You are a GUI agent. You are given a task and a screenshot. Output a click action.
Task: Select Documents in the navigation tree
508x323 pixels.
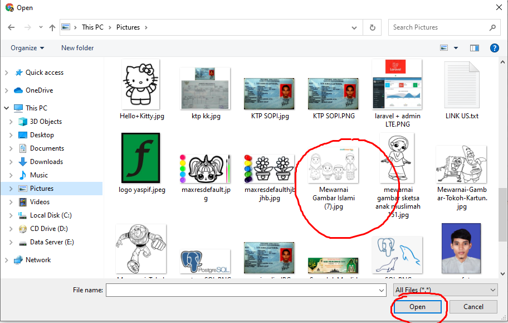coord(47,148)
